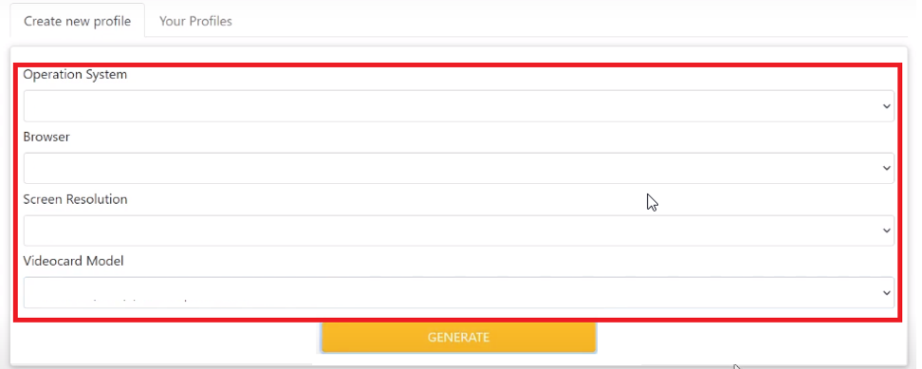Image resolution: width=922 pixels, height=369 pixels.
Task: Focus the empty Browser select box center
Action: (459, 168)
